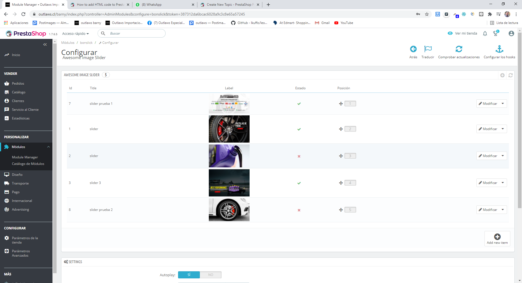Click the purple oil bottle slider thumbnail
This screenshot has width=522, height=283.
(x=229, y=156)
